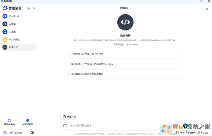
Task: Open 创建智能体 at sidebar bottom
Action: [28, 122]
